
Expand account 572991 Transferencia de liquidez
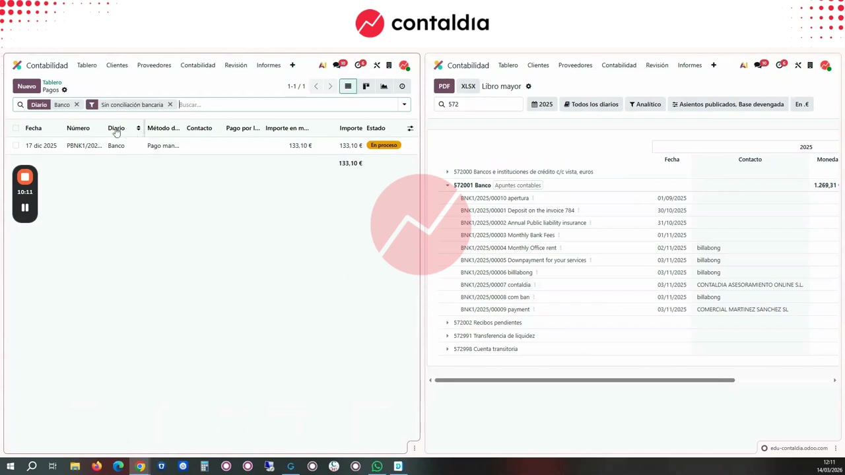[447, 336]
